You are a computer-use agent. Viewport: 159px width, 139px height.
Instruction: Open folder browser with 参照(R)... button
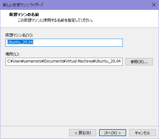(x=139, y=62)
